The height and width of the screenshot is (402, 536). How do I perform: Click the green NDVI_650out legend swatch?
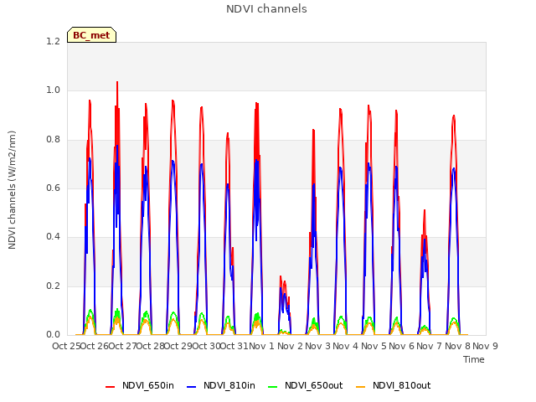pos(272,387)
